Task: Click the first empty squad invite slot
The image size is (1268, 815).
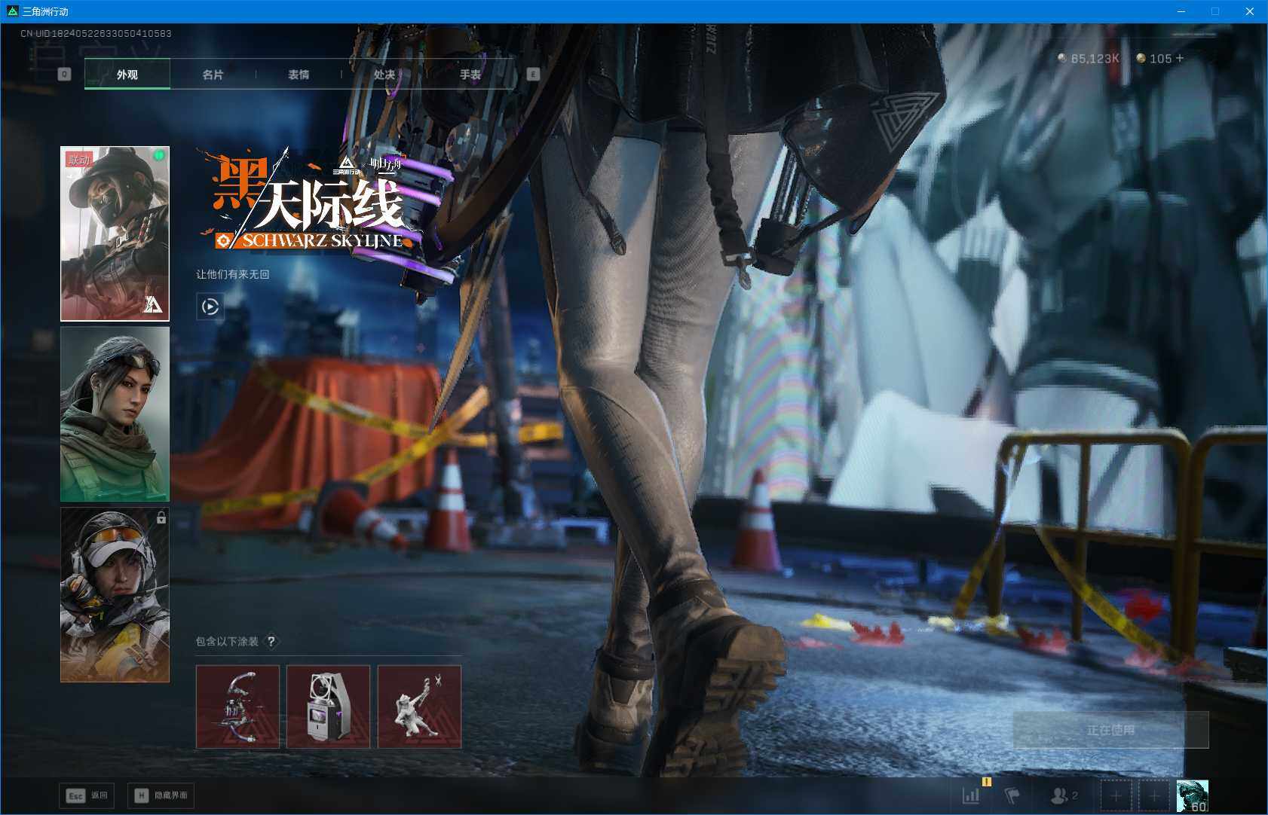Action: click(x=1116, y=795)
